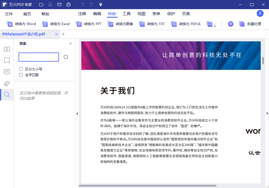
Task: Enable the 区分大小写 checkbox
Action: pyautogui.click(x=21, y=69)
